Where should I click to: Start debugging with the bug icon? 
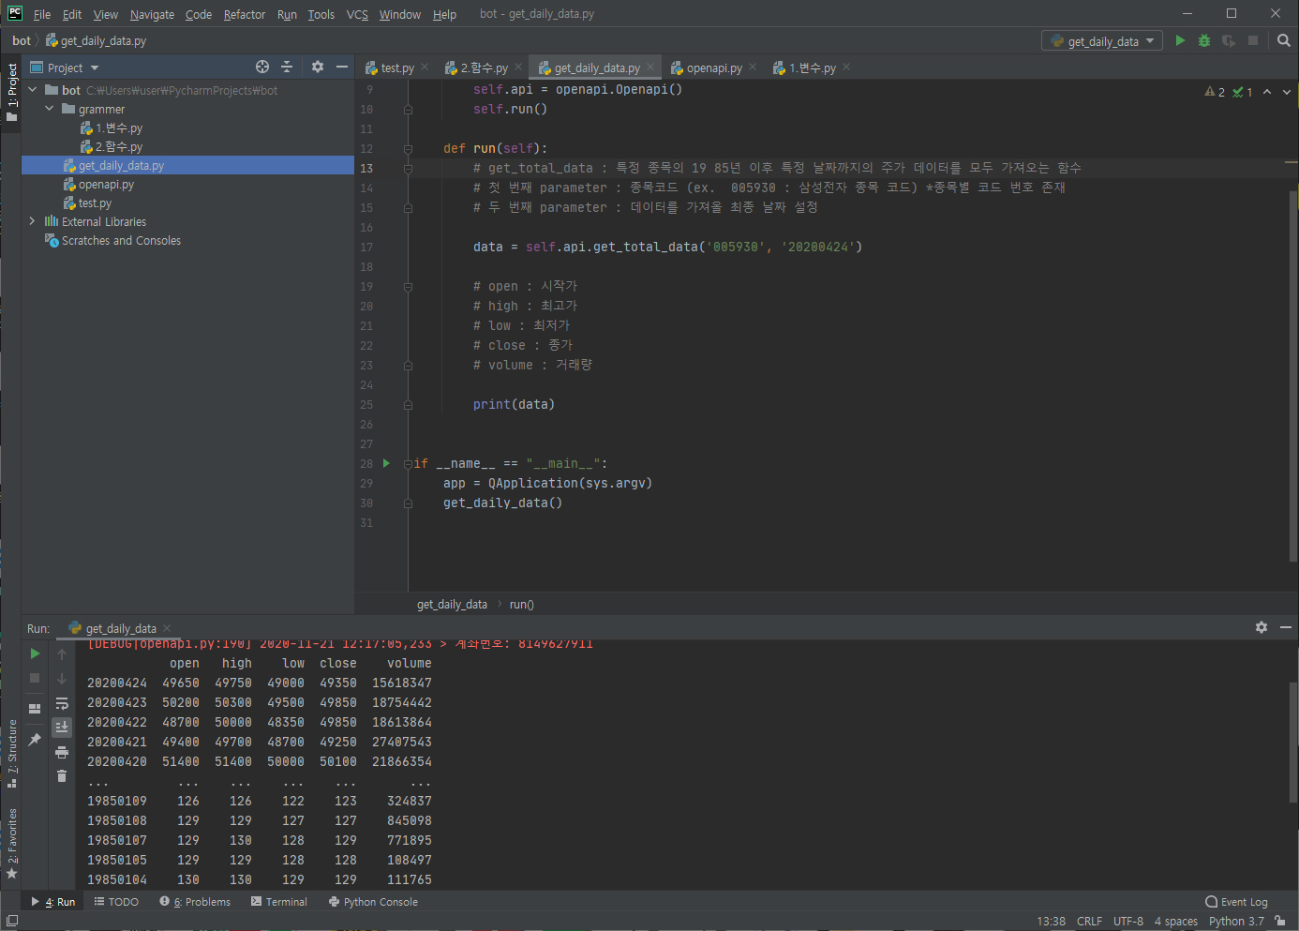1204,40
